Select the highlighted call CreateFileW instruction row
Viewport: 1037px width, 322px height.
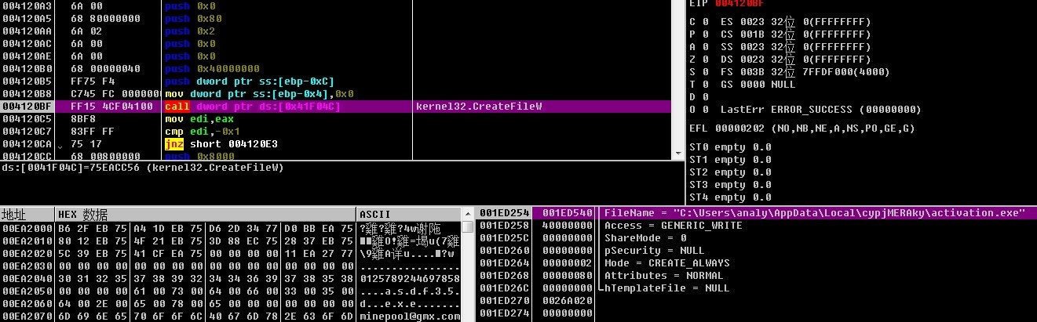(x=336, y=107)
